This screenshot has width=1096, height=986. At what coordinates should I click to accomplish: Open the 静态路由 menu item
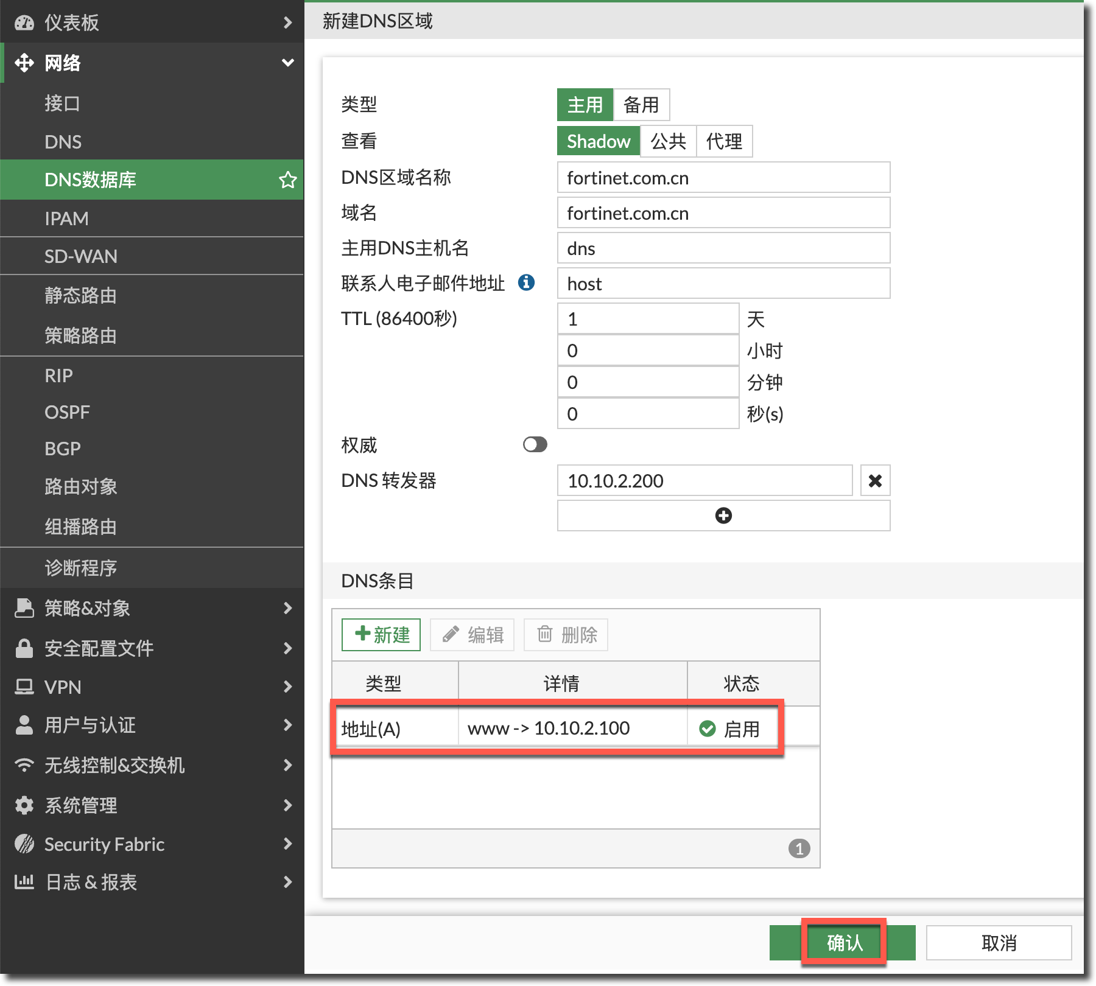coord(80,296)
